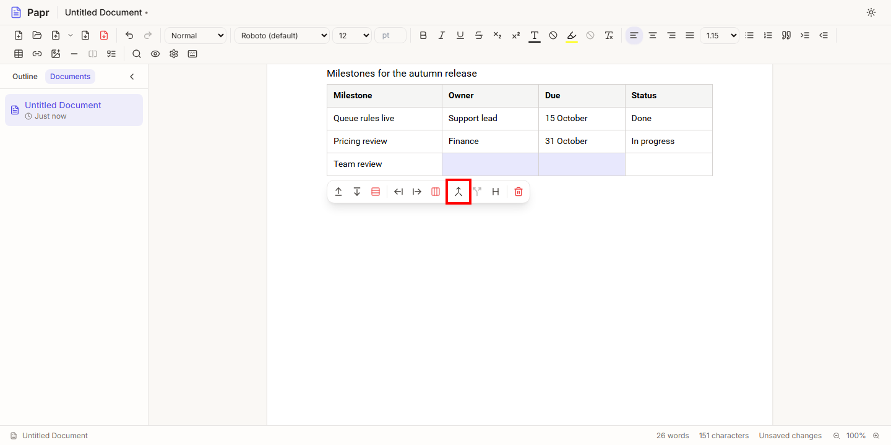Toggle underline formatting
Viewport: 891px width, 445px height.
pyautogui.click(x=460, y=35)
